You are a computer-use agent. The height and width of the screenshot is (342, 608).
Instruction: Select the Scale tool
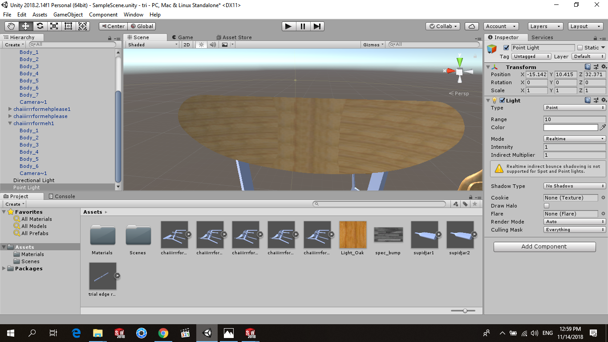click(54, 26)
